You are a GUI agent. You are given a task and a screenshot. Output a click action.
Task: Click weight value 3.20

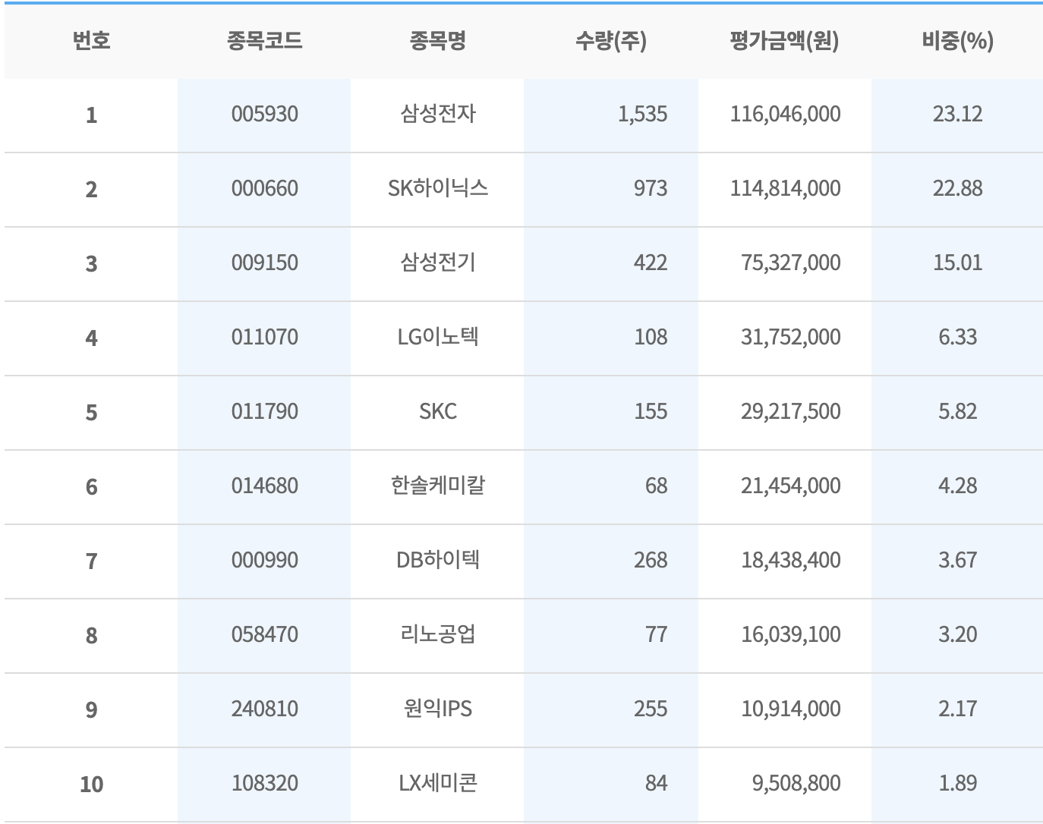point(958,635)
